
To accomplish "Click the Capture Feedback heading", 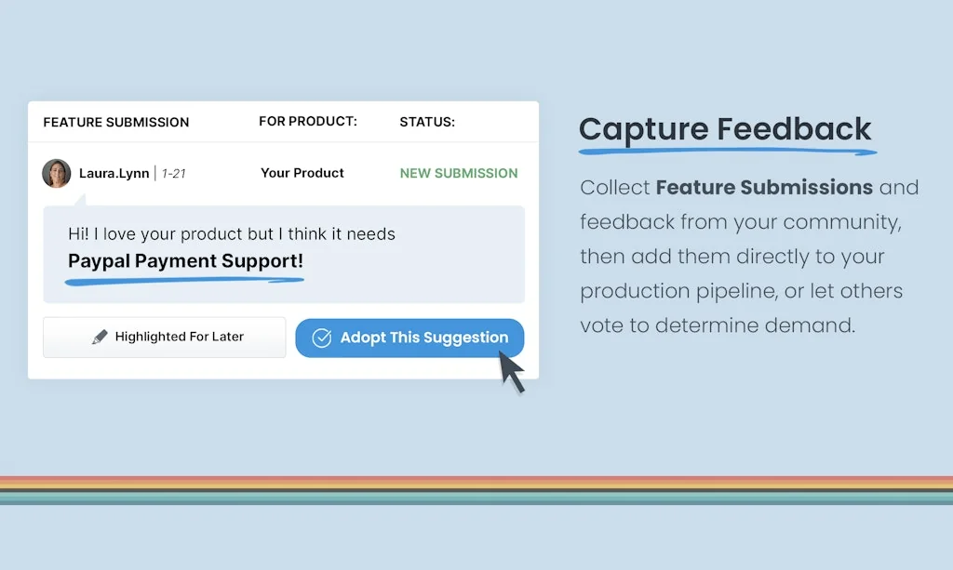I will click(725, 129).
